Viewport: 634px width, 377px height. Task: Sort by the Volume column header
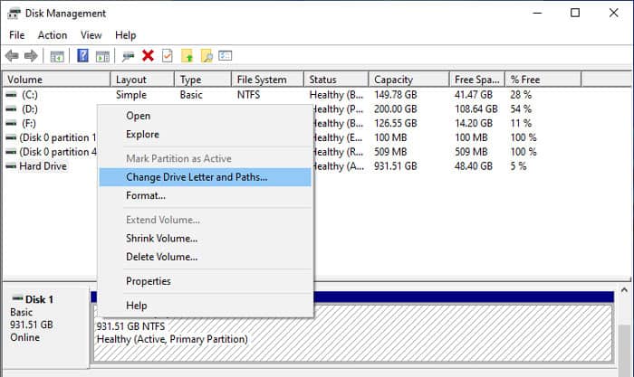coord(56,80)
